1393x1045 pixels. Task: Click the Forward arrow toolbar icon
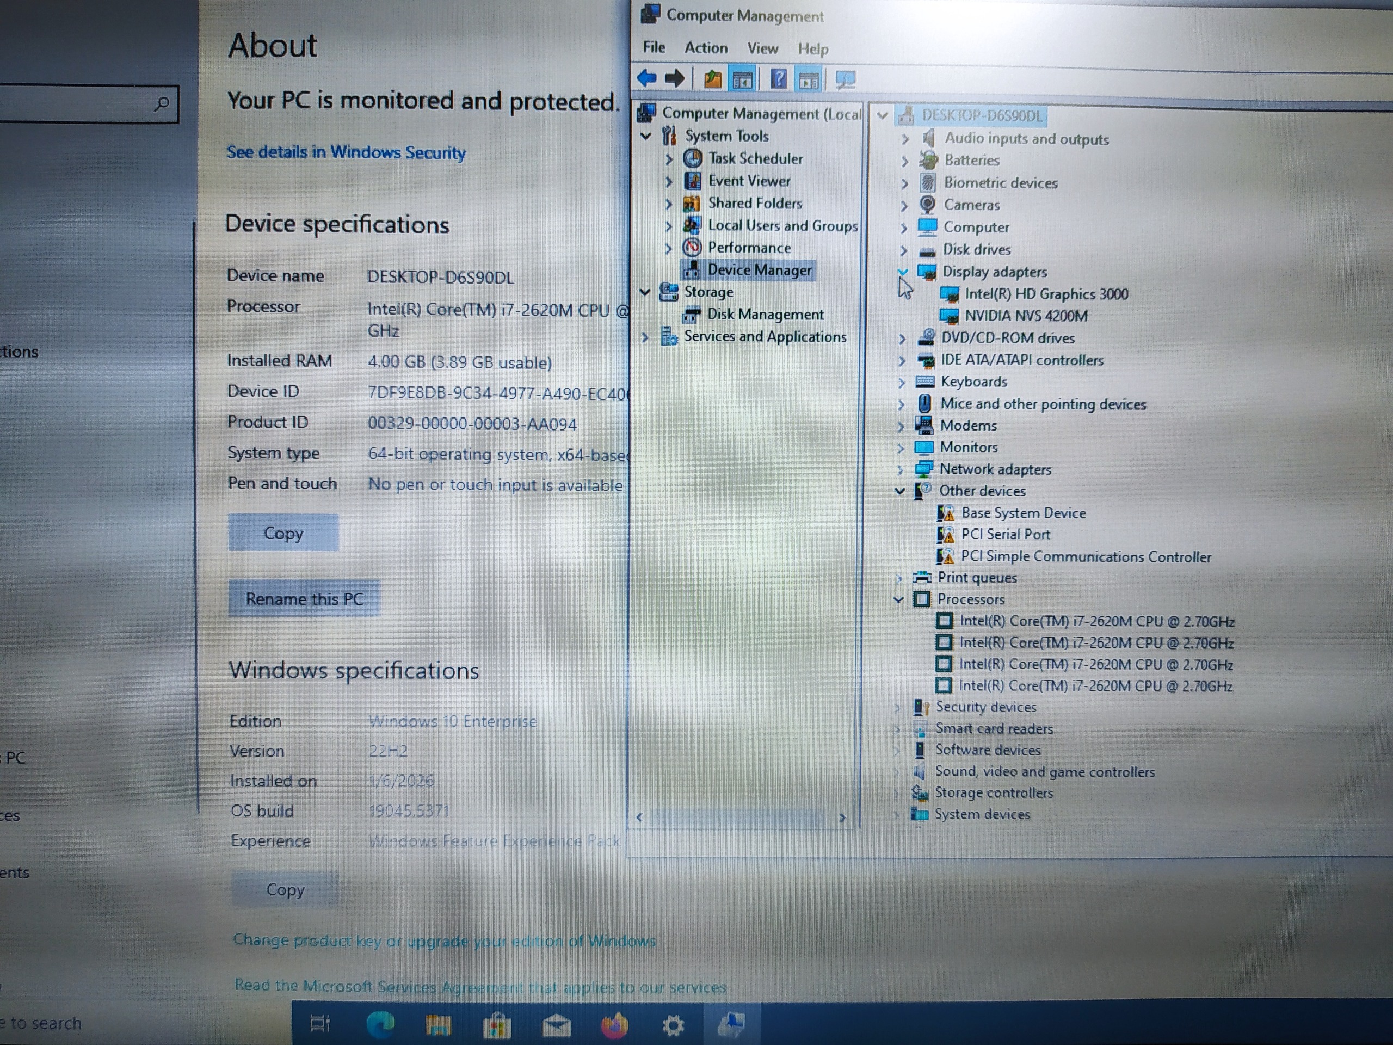point(674,79)
